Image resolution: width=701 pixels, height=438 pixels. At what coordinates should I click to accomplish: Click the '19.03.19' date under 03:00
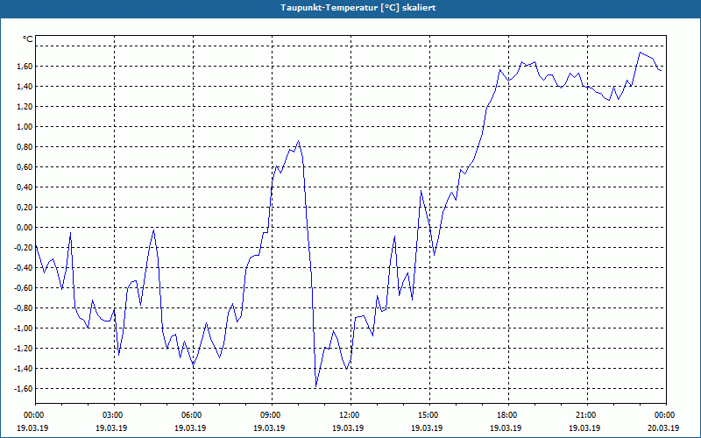click(111, 427)
